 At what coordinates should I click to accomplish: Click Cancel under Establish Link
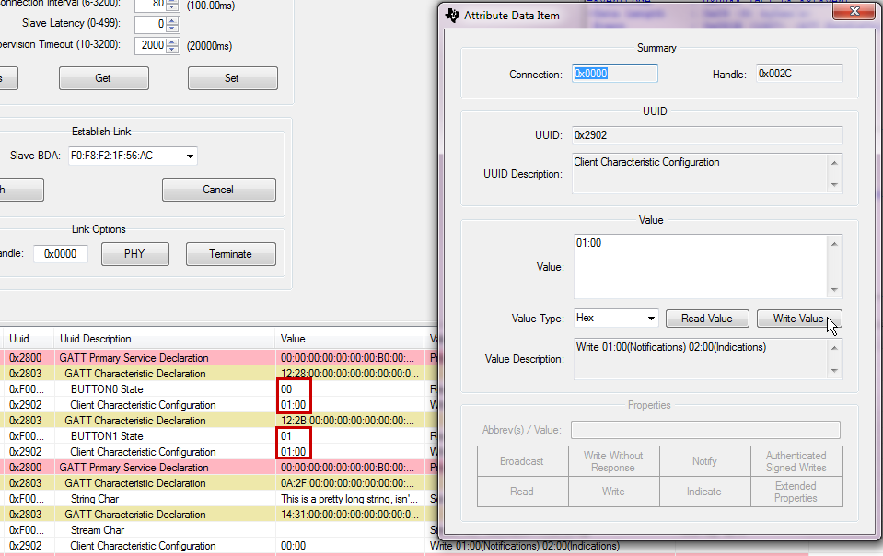click(x=218, y=190)
